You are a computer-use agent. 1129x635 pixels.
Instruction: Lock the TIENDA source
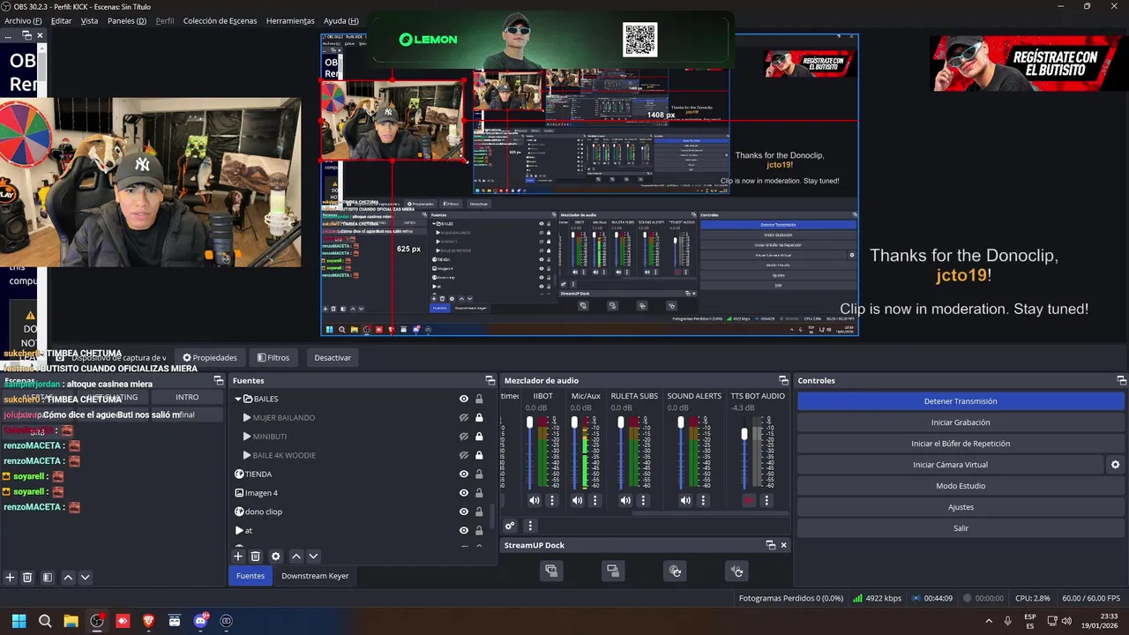pos(479,474)
